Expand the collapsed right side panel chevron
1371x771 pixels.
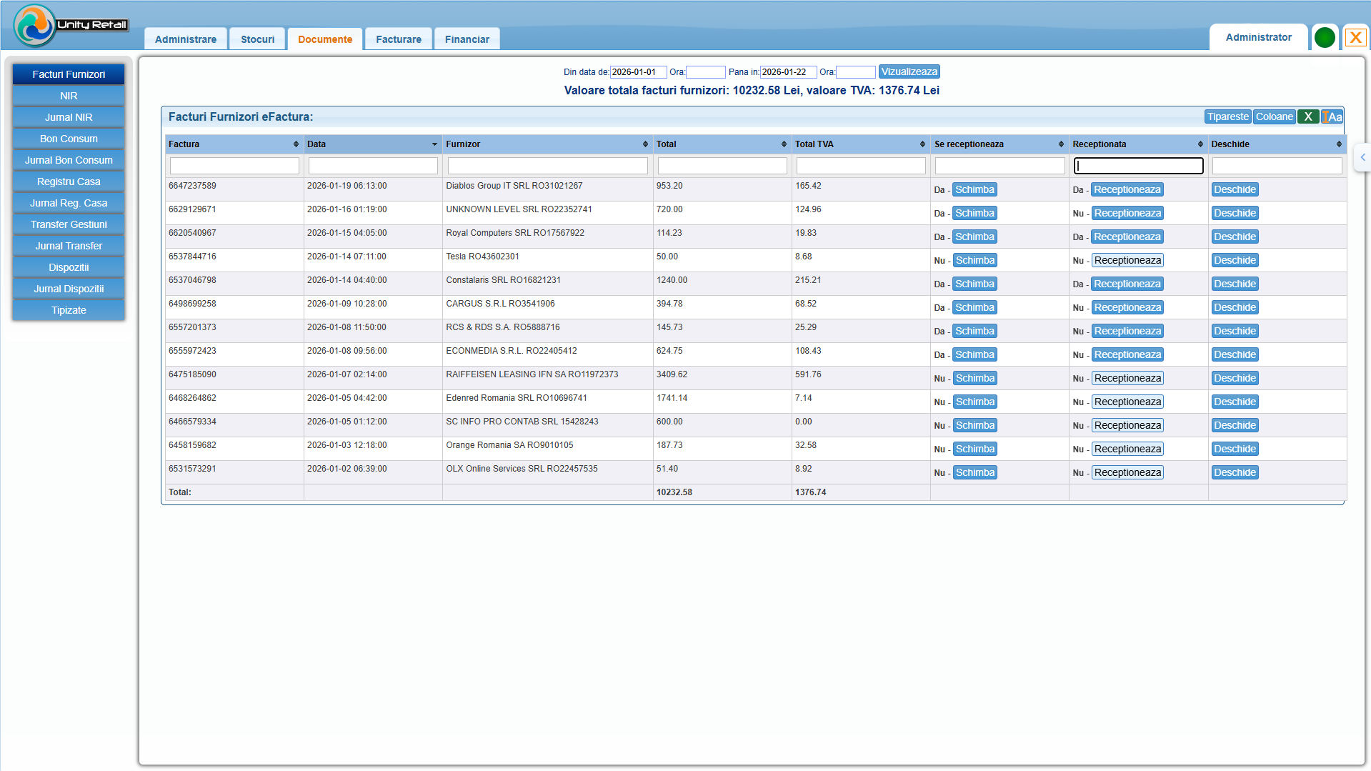coord(1362,157)
